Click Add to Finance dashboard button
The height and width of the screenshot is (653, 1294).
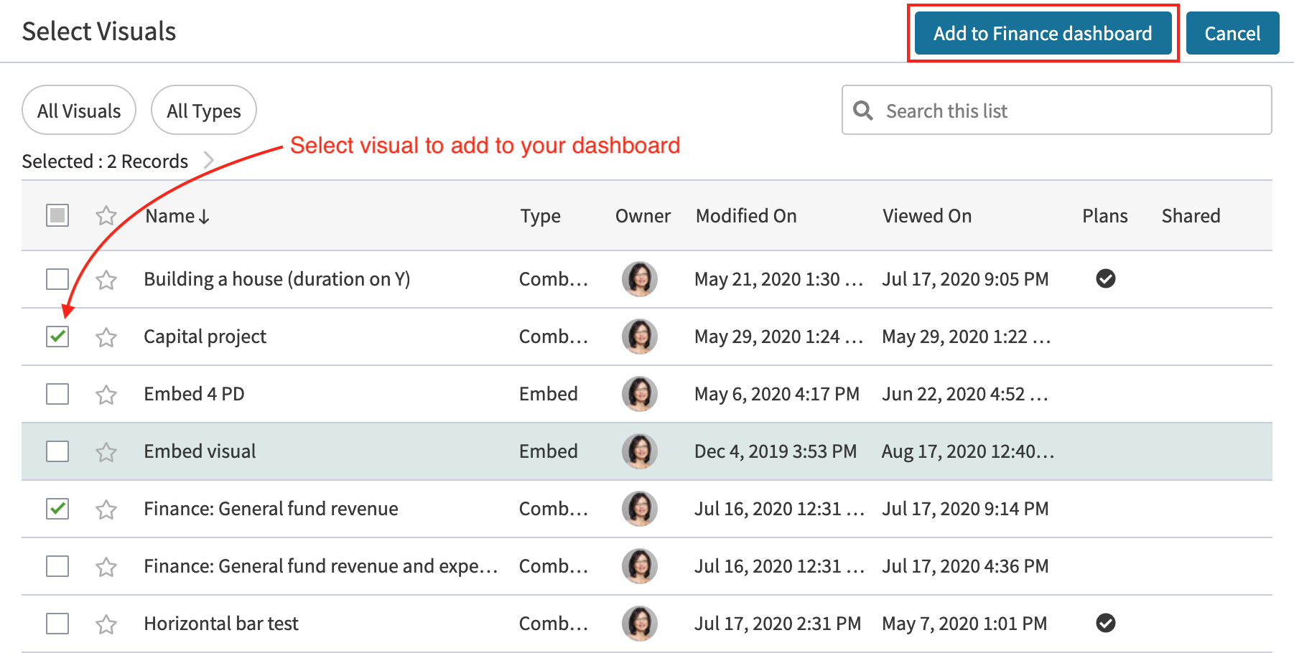coord(1043,33)
